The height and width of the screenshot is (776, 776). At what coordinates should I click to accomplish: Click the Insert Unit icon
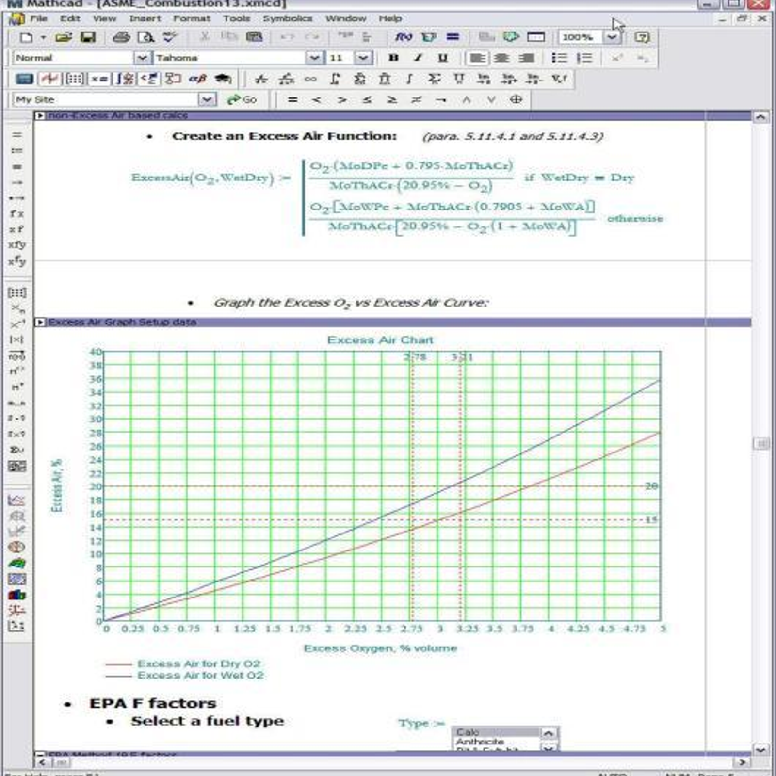pyautogui.click(x=429, y=37)
